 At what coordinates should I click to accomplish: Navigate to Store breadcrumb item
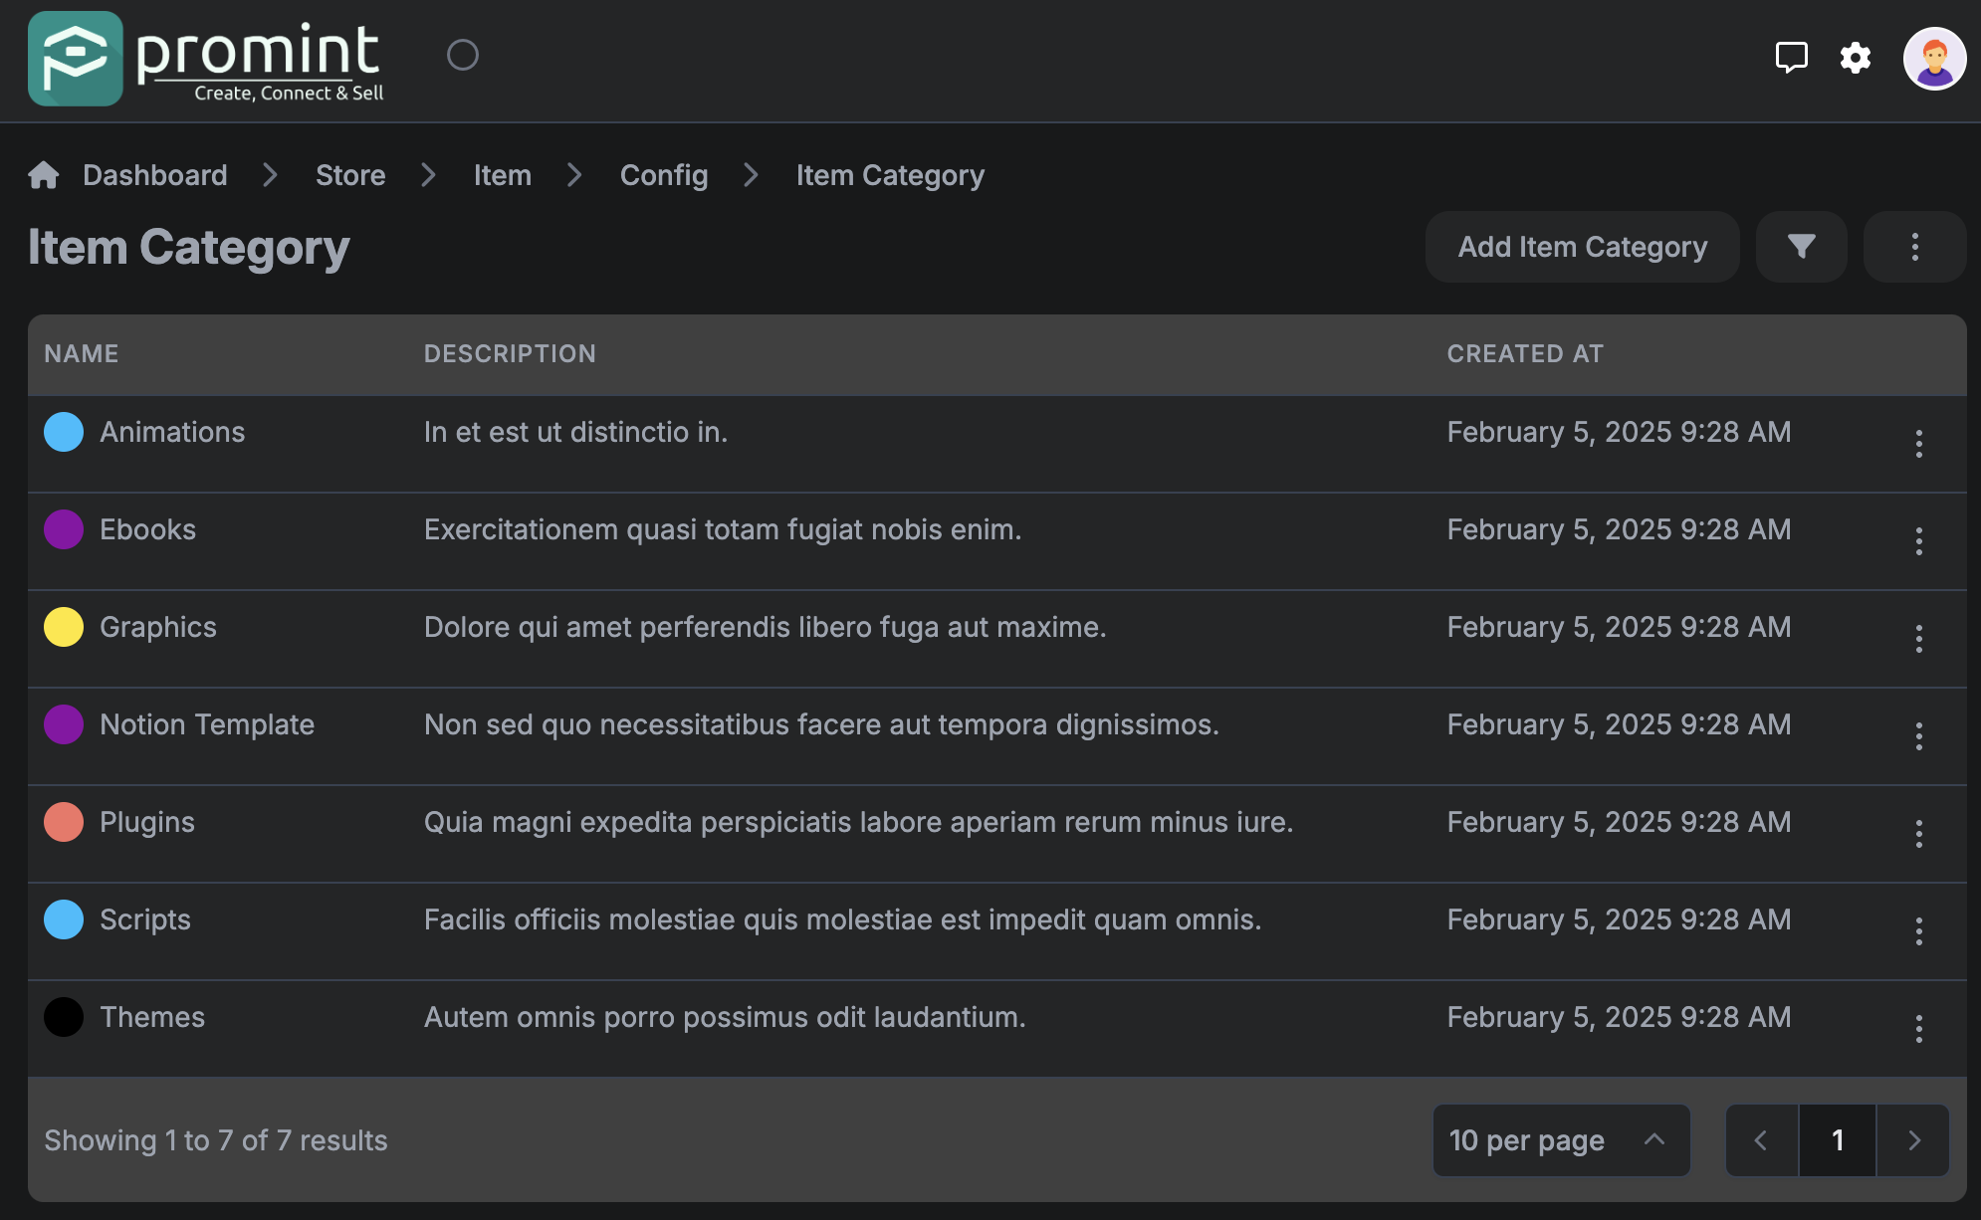348,174
